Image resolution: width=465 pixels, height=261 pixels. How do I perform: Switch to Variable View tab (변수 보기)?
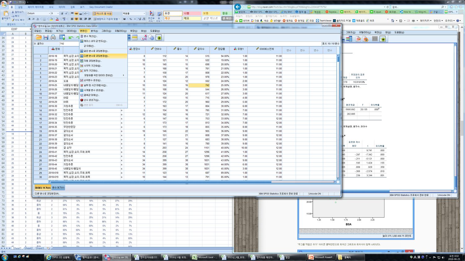58,188
